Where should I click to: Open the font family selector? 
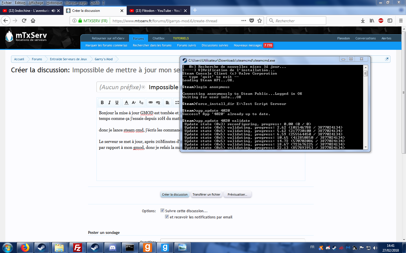coord(141,102)
